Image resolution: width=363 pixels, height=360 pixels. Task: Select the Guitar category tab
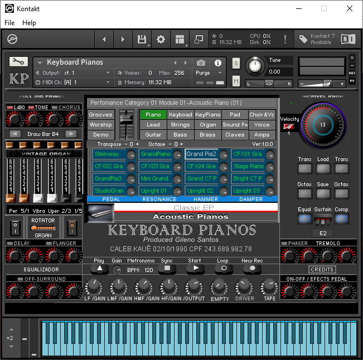[x=153, y=135]
